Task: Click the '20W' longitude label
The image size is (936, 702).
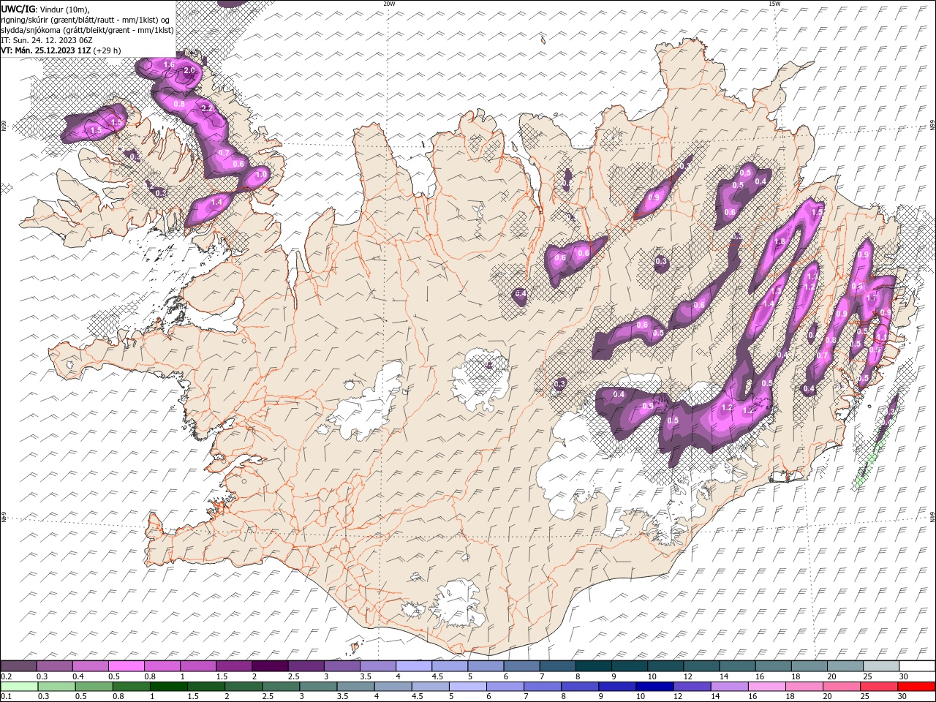Action: pyautogui.click(x=389, y=4)
